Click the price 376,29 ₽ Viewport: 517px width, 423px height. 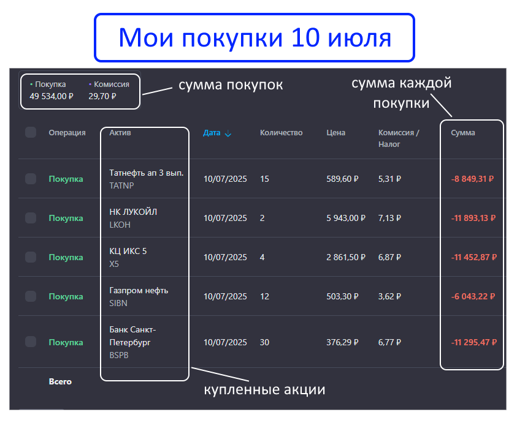(x=342, y=342)
